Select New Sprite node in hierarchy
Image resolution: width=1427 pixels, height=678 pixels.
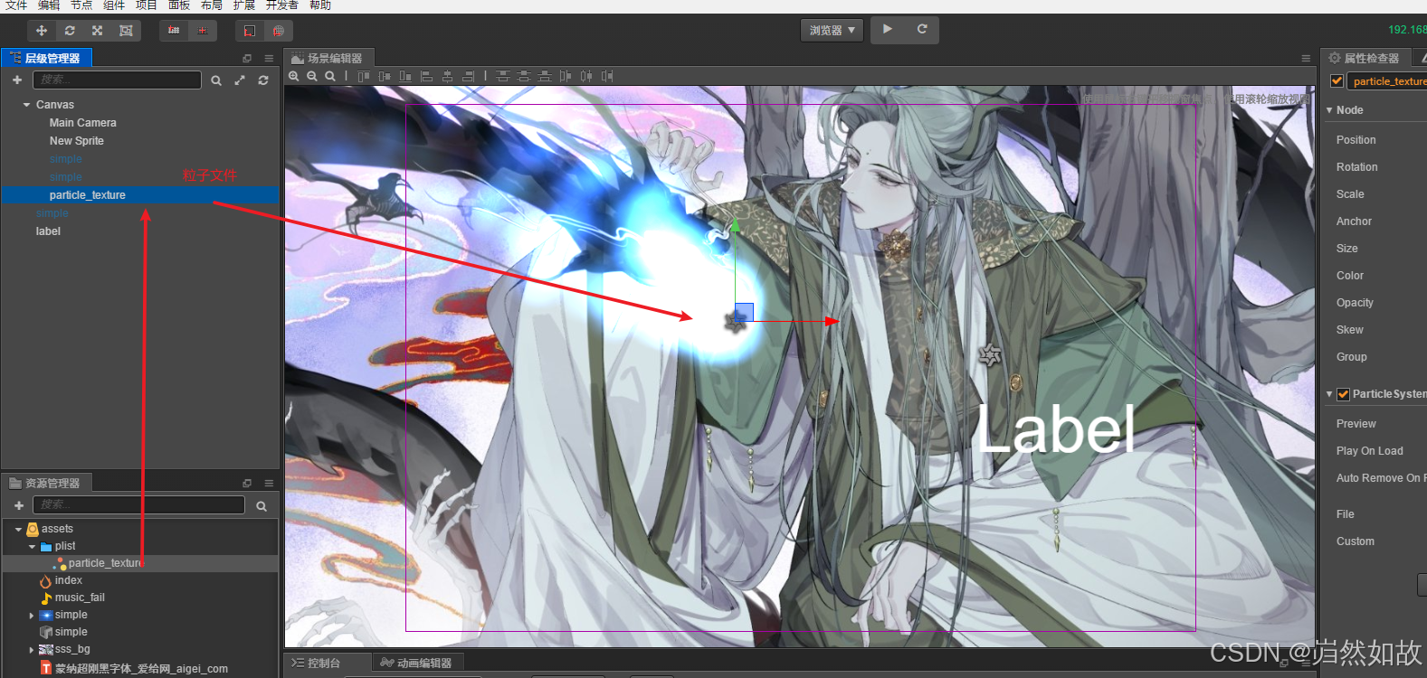click(x=77, y=141)
